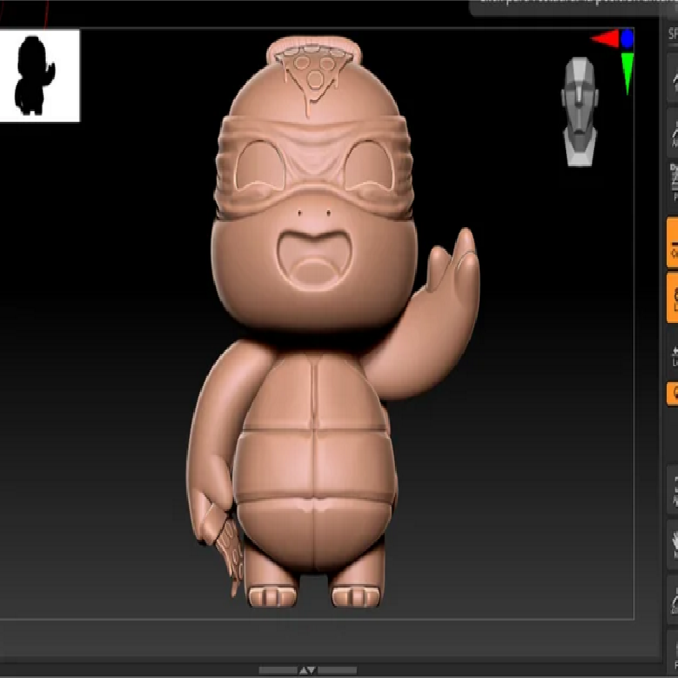
Task: Toggle the bottom tray divider arrows
Action: point(308,670)
